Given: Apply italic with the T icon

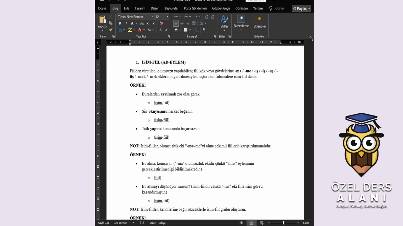Looking at the screenshot, I should coord(126,23).
